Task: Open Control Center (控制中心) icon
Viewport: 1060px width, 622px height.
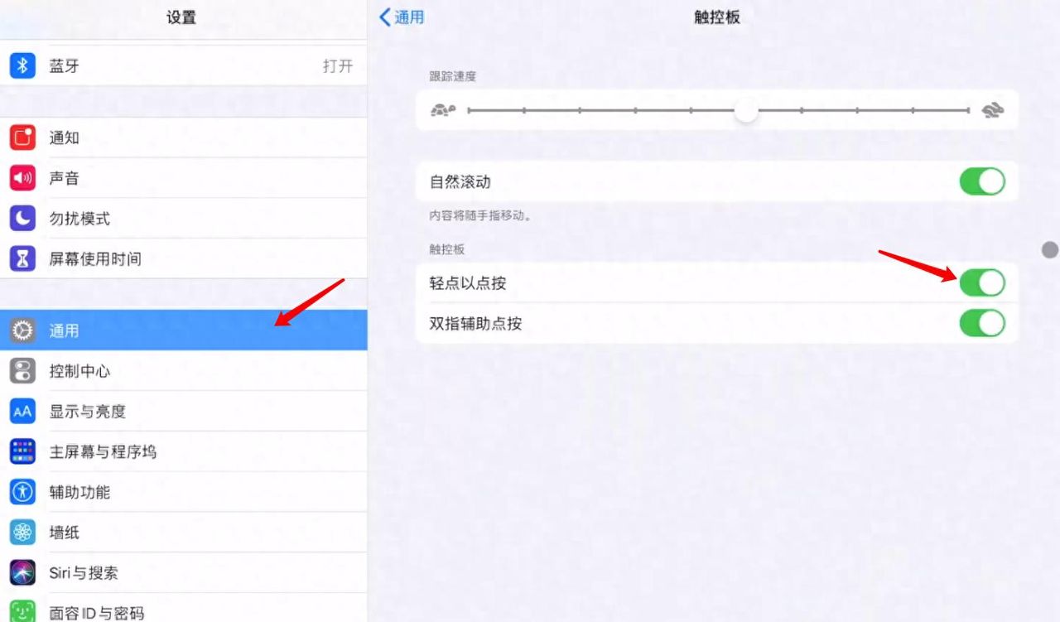Action: (22, 371)
